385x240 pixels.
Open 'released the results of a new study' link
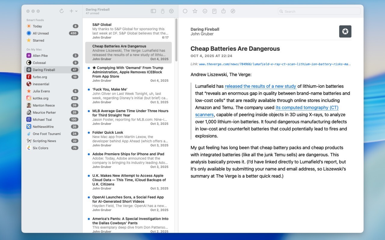tap(260, 86)
